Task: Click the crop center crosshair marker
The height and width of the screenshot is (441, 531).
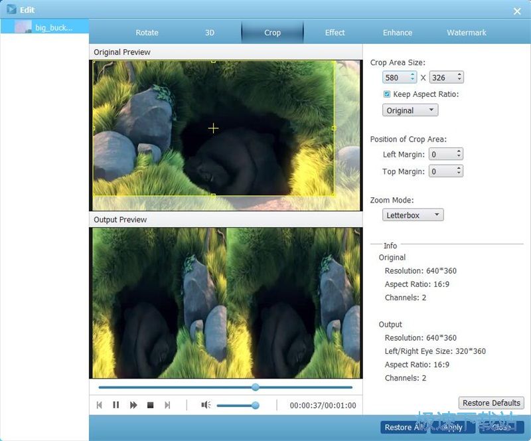Action: click(213, 128)
